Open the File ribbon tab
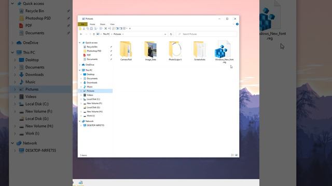 tap(82, 24)
